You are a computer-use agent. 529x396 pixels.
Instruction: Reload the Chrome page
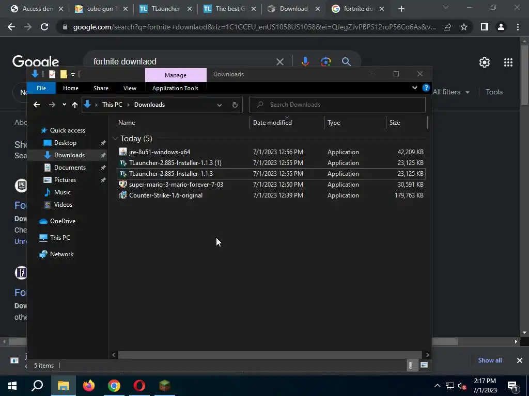[x=44, y=27]
